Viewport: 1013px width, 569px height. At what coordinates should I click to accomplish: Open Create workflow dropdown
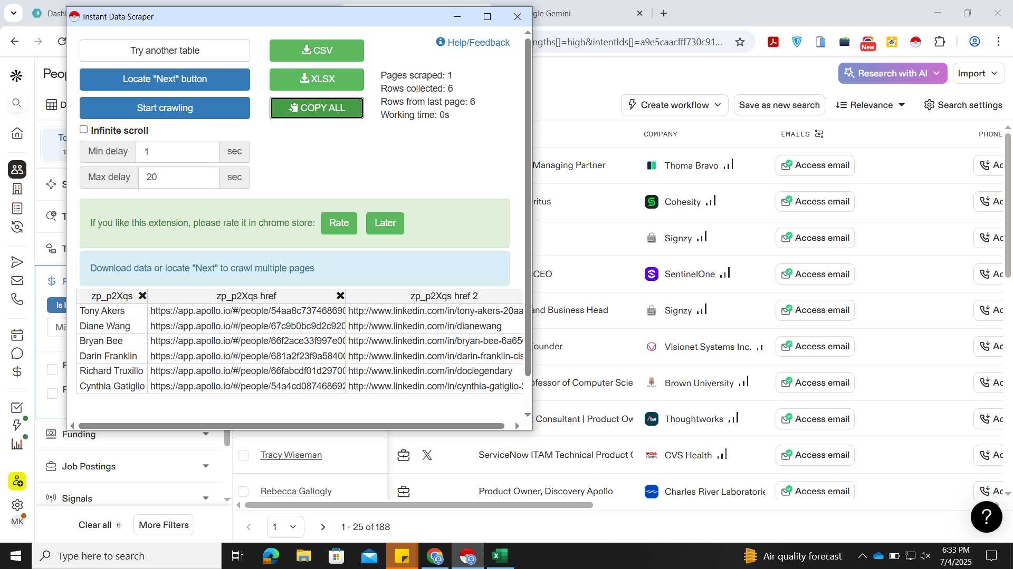[675, 105]
